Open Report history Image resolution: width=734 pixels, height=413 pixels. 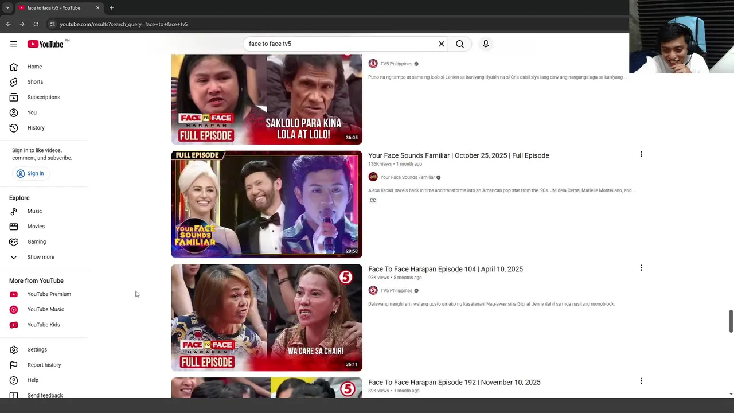tap(44, 365)
